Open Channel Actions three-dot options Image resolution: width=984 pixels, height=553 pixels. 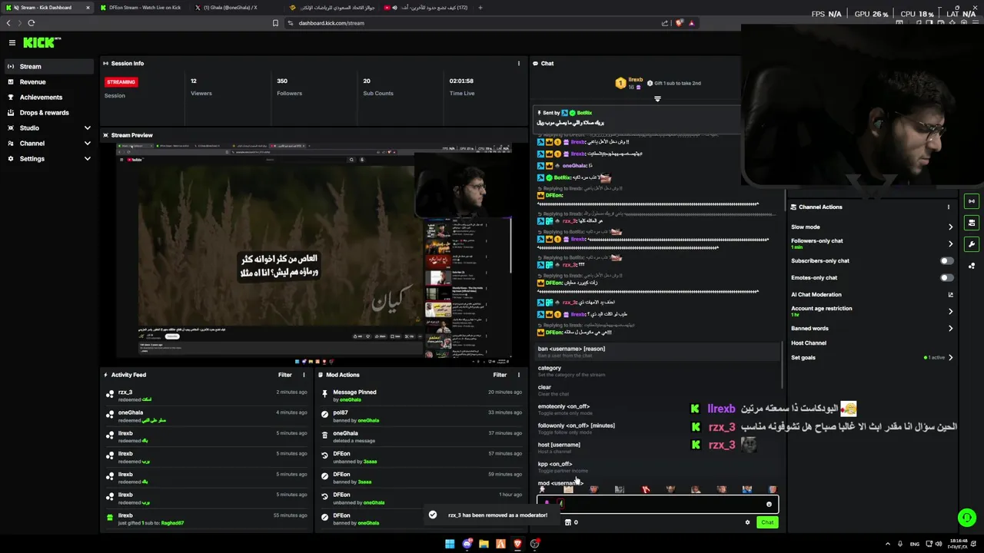(x=949, y=207)
